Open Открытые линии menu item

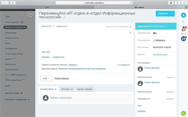tap(14, 54)
